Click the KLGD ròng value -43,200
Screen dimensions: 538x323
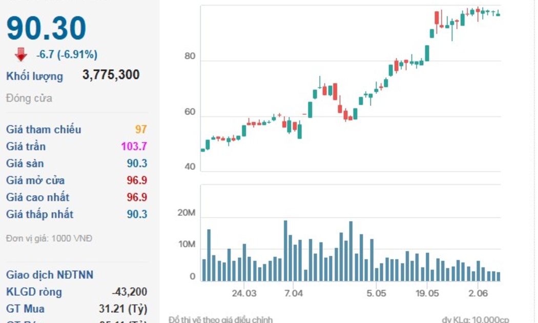tap(130, 292)
